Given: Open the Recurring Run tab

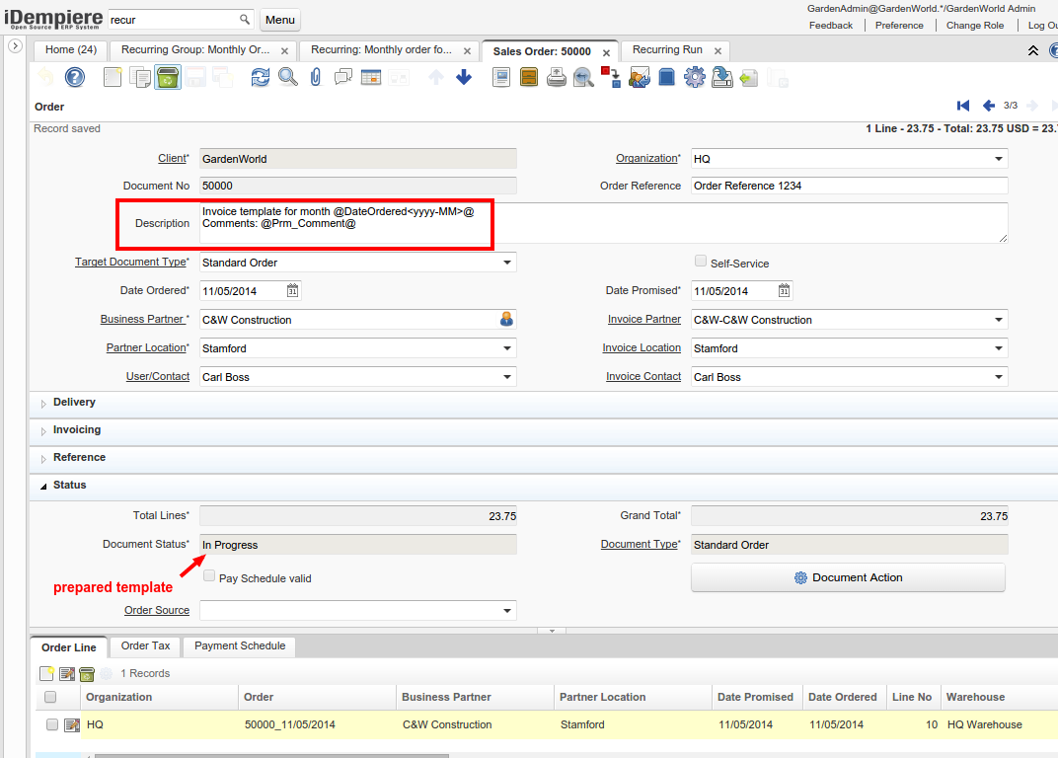Looking at the screenshot, I should coord(667,50).
